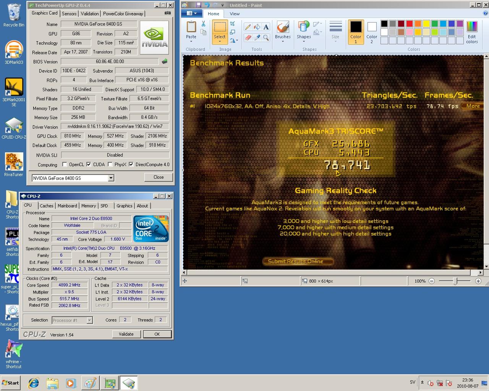Click the Save icon in Paint title bar
Image resolution: width=489 pixels, height=391 pixels.
198,5
